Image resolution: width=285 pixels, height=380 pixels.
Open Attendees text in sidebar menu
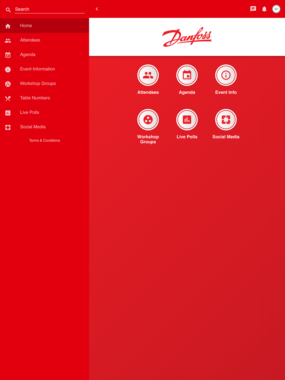[30, 40]
